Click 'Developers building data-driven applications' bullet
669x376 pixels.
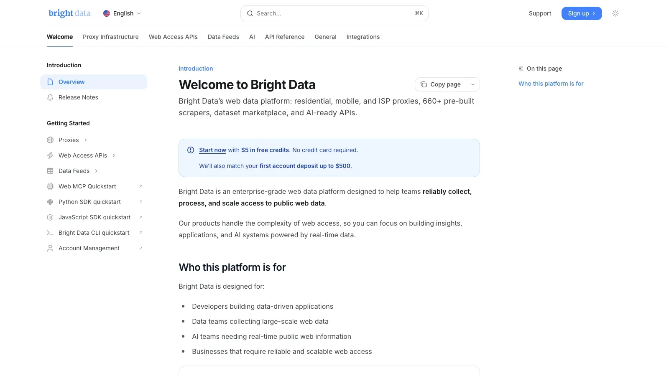point(263,306)
